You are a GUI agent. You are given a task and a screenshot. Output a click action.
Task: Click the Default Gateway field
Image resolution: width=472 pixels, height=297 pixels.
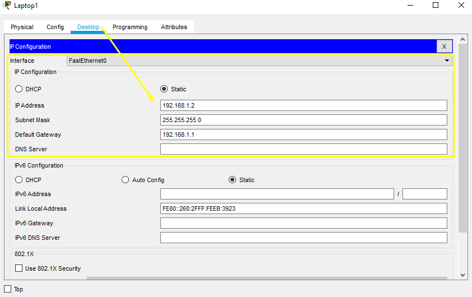coord(303,134)
